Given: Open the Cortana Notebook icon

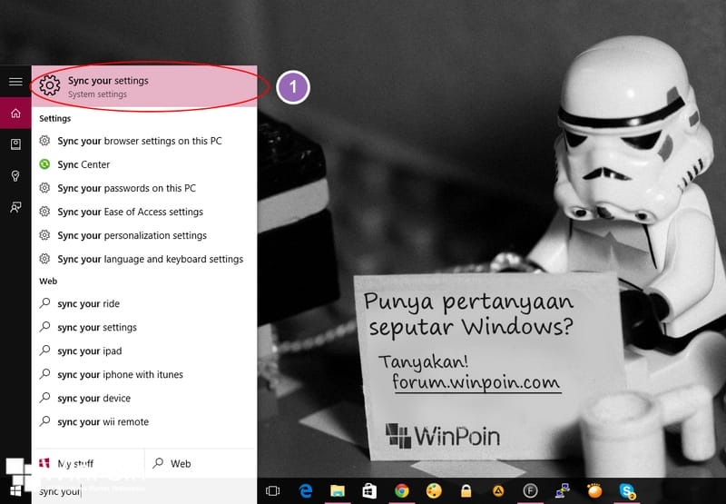Looking at the screenshot, I should point(15,144).
